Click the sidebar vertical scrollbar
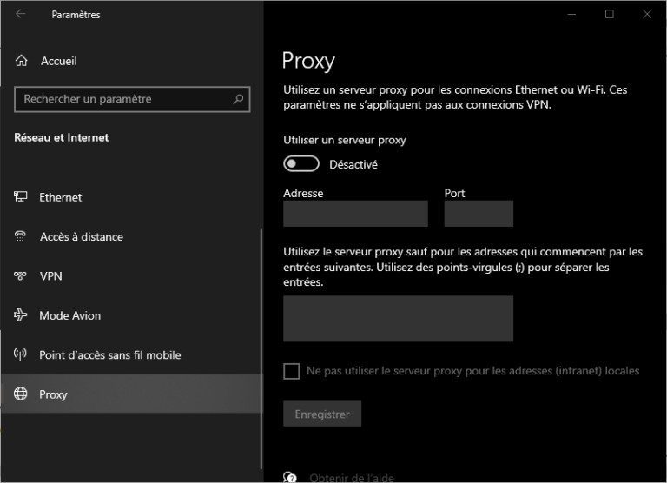The image size is (667, 483). [x=261, y=349]
